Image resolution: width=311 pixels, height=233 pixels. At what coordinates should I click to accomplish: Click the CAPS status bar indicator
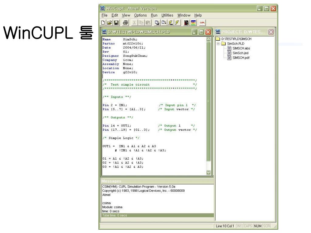pos(248,226)
